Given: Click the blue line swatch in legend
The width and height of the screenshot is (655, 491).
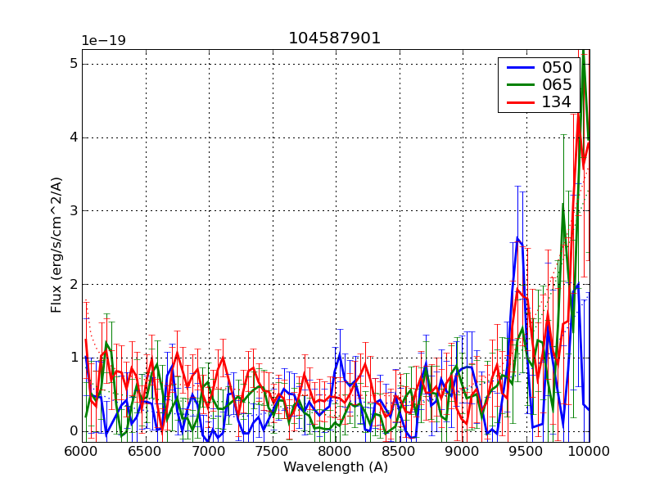Looking at the screenshot, I should point(518,67).
